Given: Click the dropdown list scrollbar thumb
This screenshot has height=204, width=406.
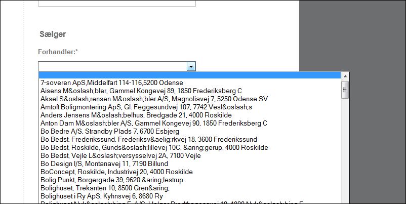Looking at the screenshot, I should 345,90.
